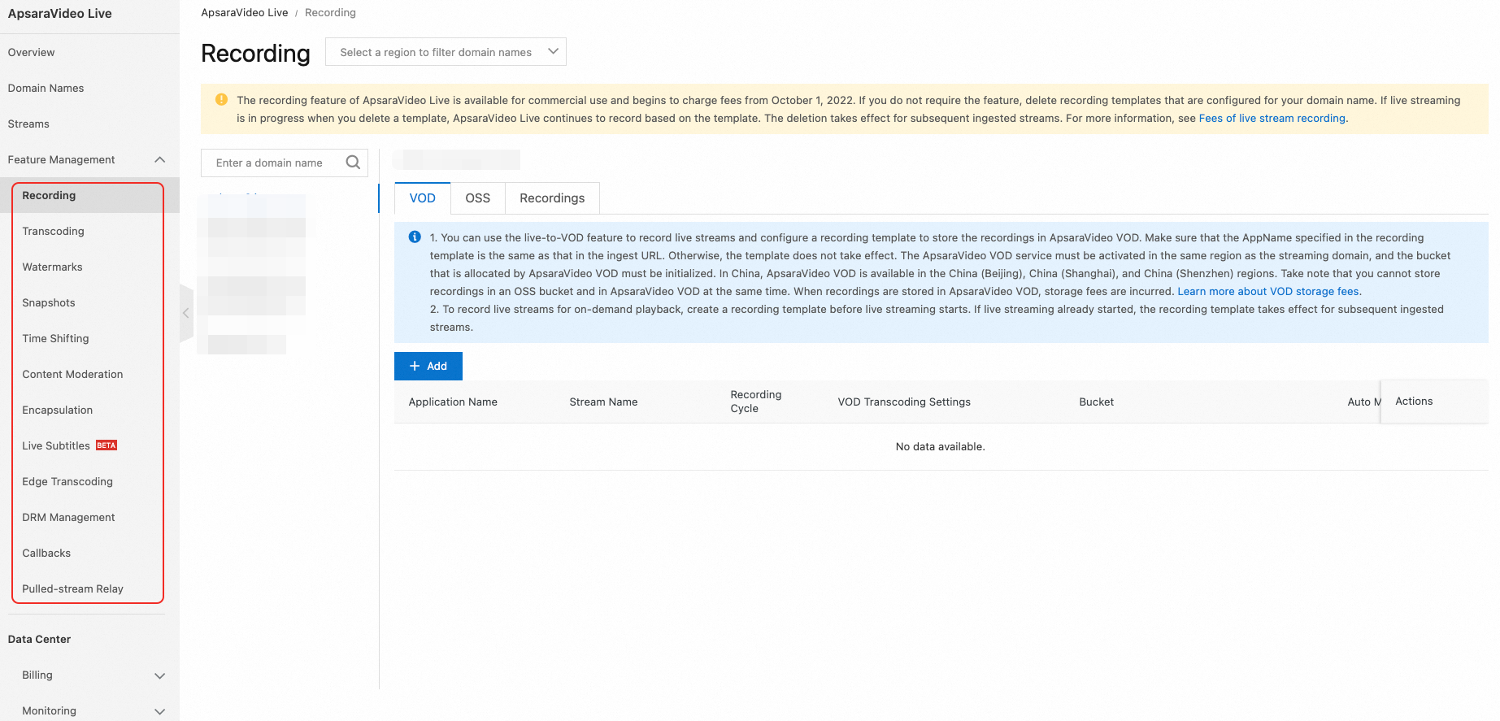This screenshot has height=721, width=1500.
Task: Expand the Billing section
Action: (x=160, y=675)
